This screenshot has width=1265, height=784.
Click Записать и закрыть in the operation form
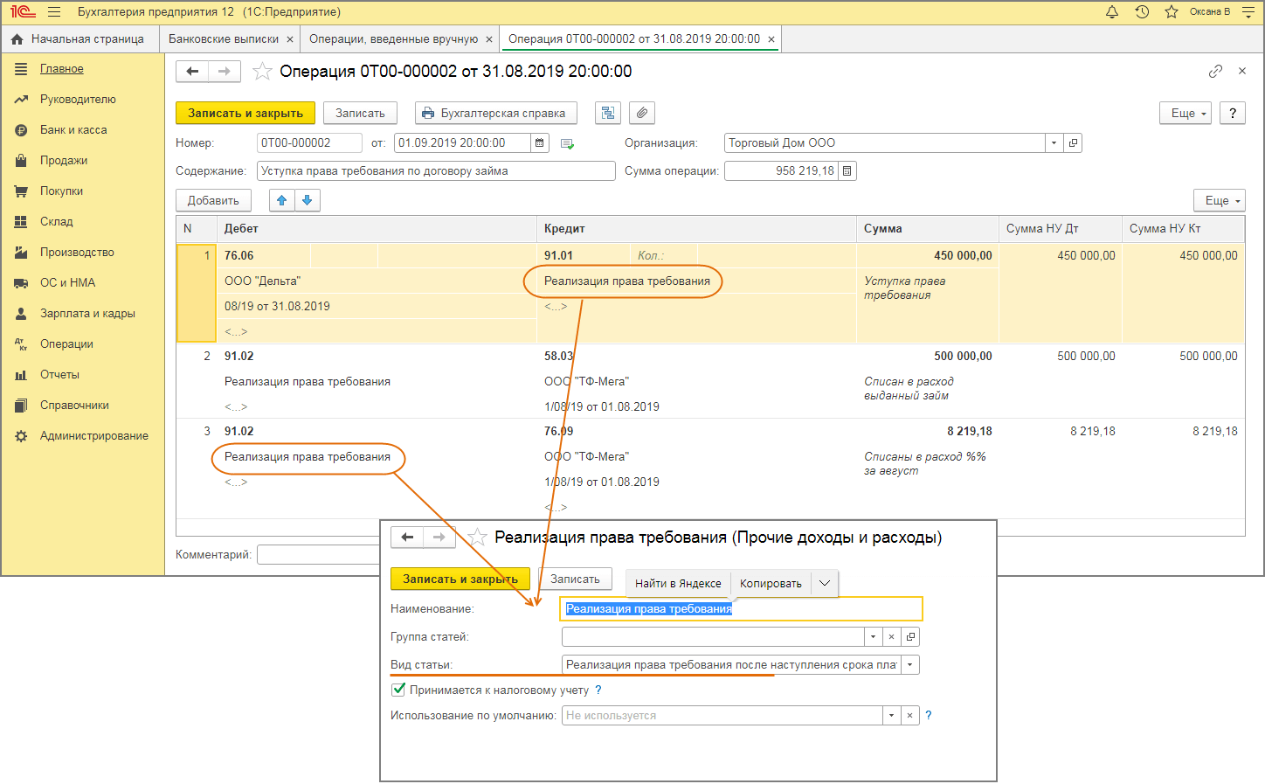point(245,114)
